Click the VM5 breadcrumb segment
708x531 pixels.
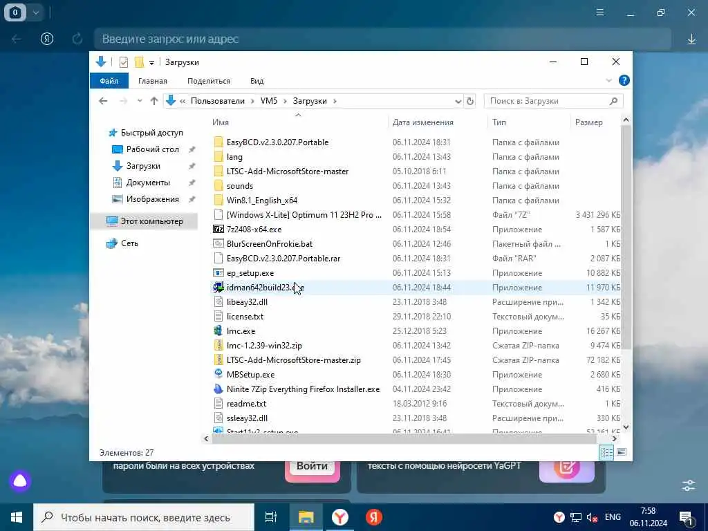pyautogui.click(x=269, y=101)
